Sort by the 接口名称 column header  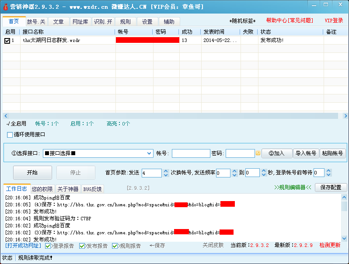pos(67,32)
